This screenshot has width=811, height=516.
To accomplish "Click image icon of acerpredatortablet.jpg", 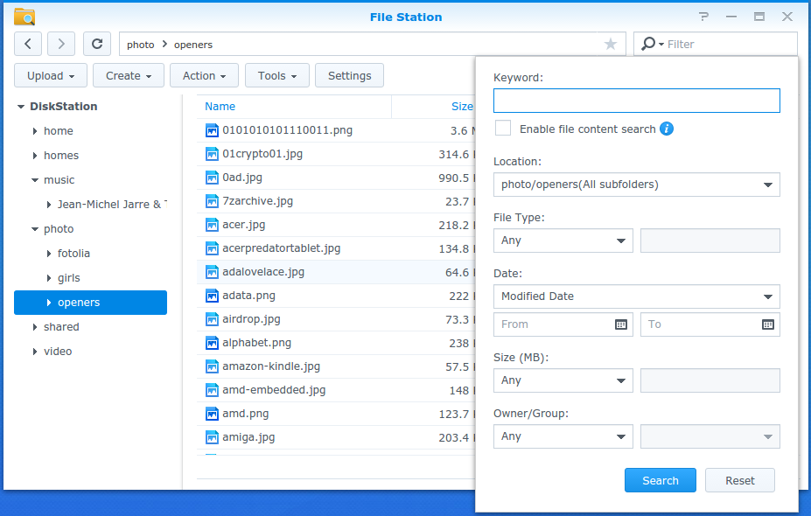I will (x=212, y=248).
